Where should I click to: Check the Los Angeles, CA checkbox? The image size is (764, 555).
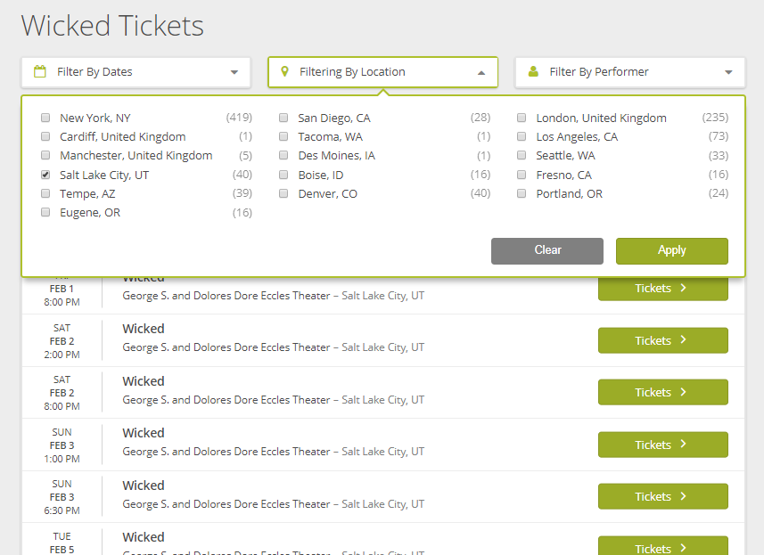(522, 136)
